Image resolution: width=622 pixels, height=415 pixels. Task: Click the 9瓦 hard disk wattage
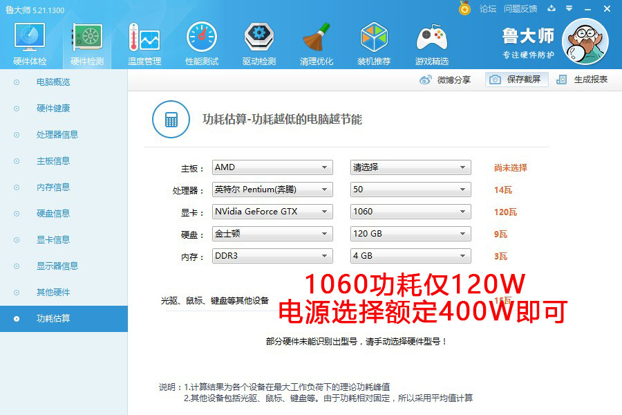pos(500,234)
